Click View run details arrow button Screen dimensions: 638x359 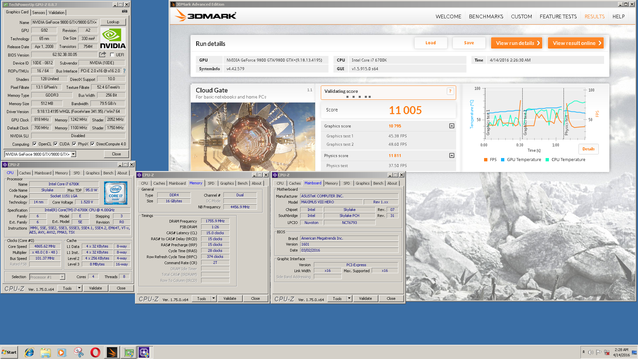click(516, 43)
